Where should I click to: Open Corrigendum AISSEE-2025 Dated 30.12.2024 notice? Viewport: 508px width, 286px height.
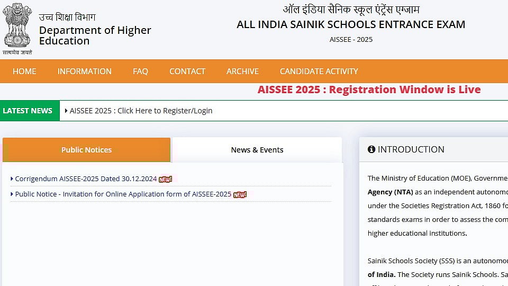[86, 179]
